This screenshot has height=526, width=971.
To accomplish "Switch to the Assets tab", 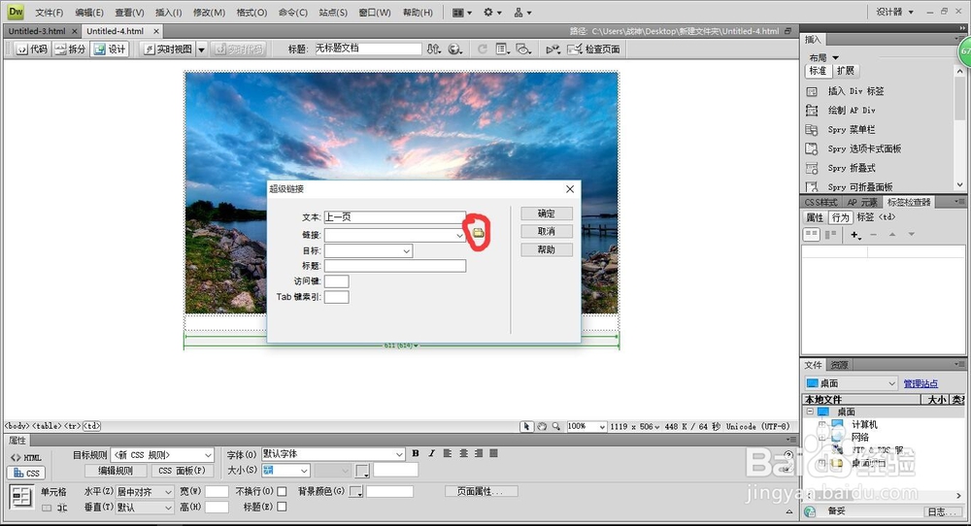I will pos(839,365).
